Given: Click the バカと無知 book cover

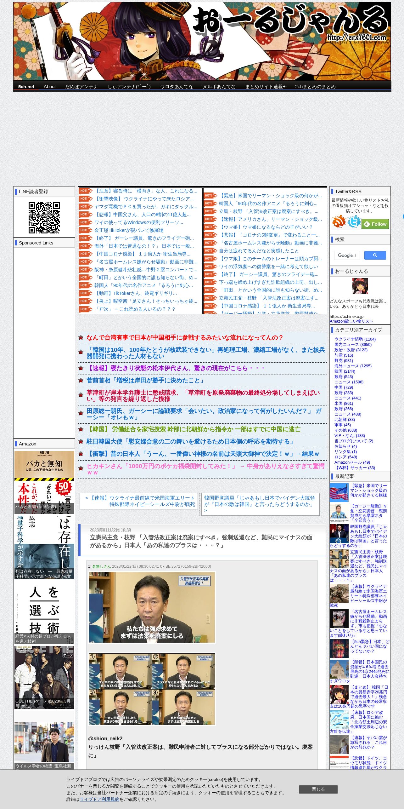Looking at the screenshot, I should click(44, 482).
